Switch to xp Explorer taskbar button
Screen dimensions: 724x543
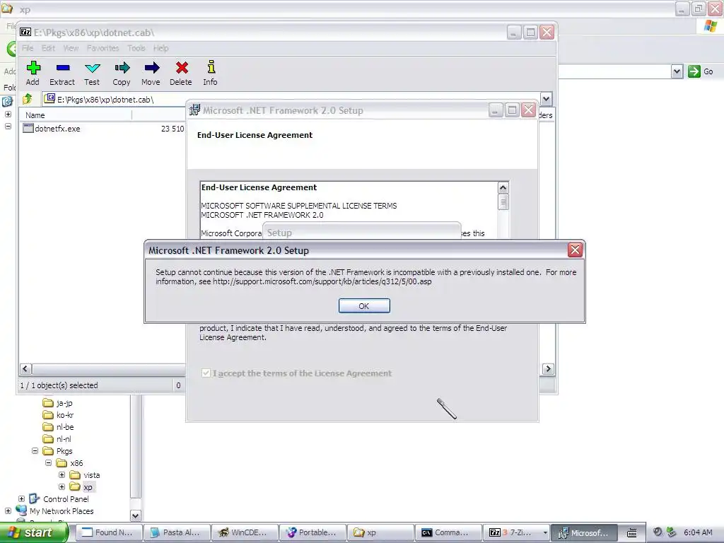(x=380, y=533)
